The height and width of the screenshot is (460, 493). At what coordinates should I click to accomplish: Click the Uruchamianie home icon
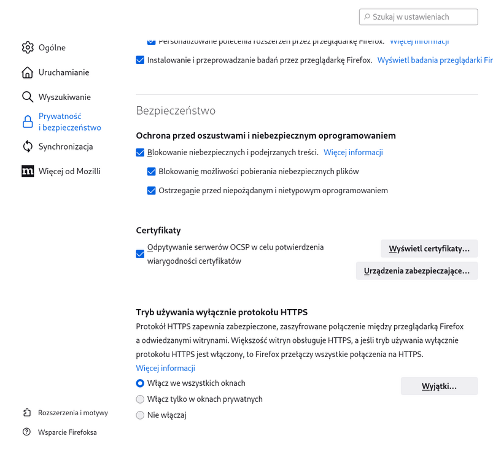[x=28, y=72]
